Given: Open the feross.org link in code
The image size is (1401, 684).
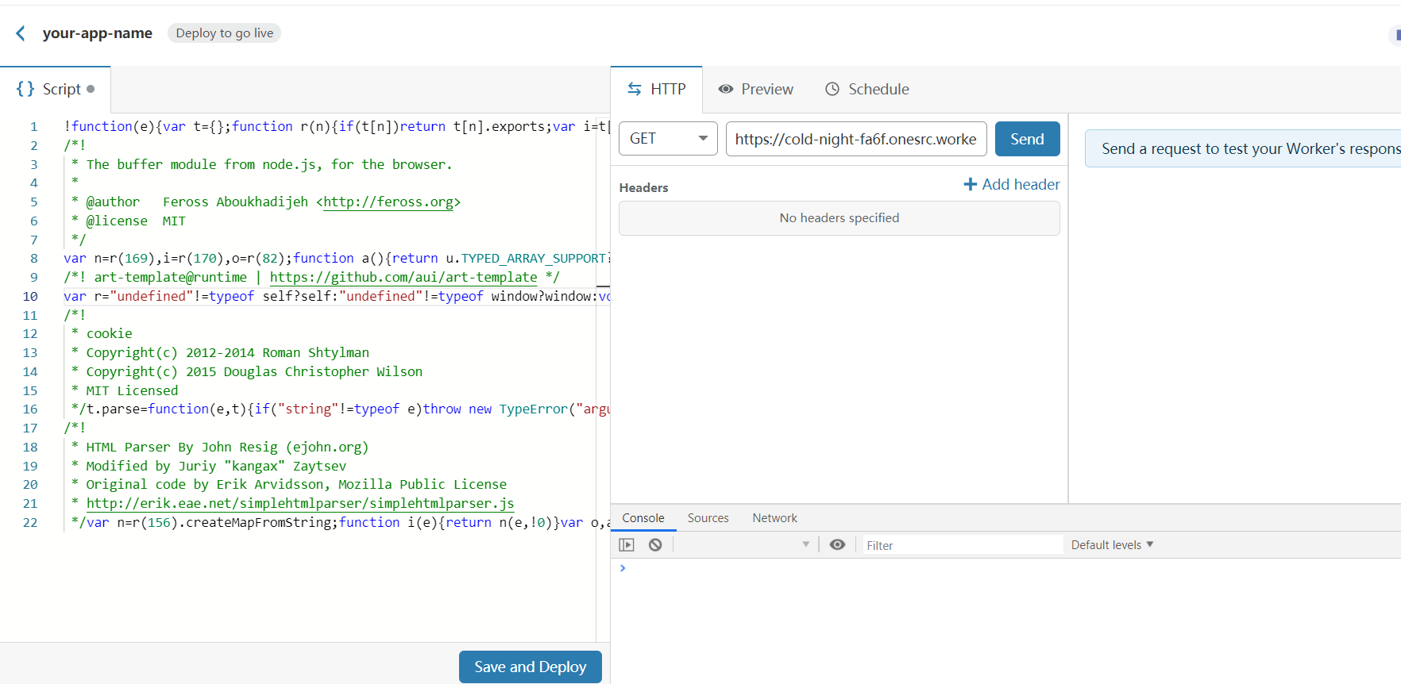Looking at the screenshot, I should click(388, 202).
